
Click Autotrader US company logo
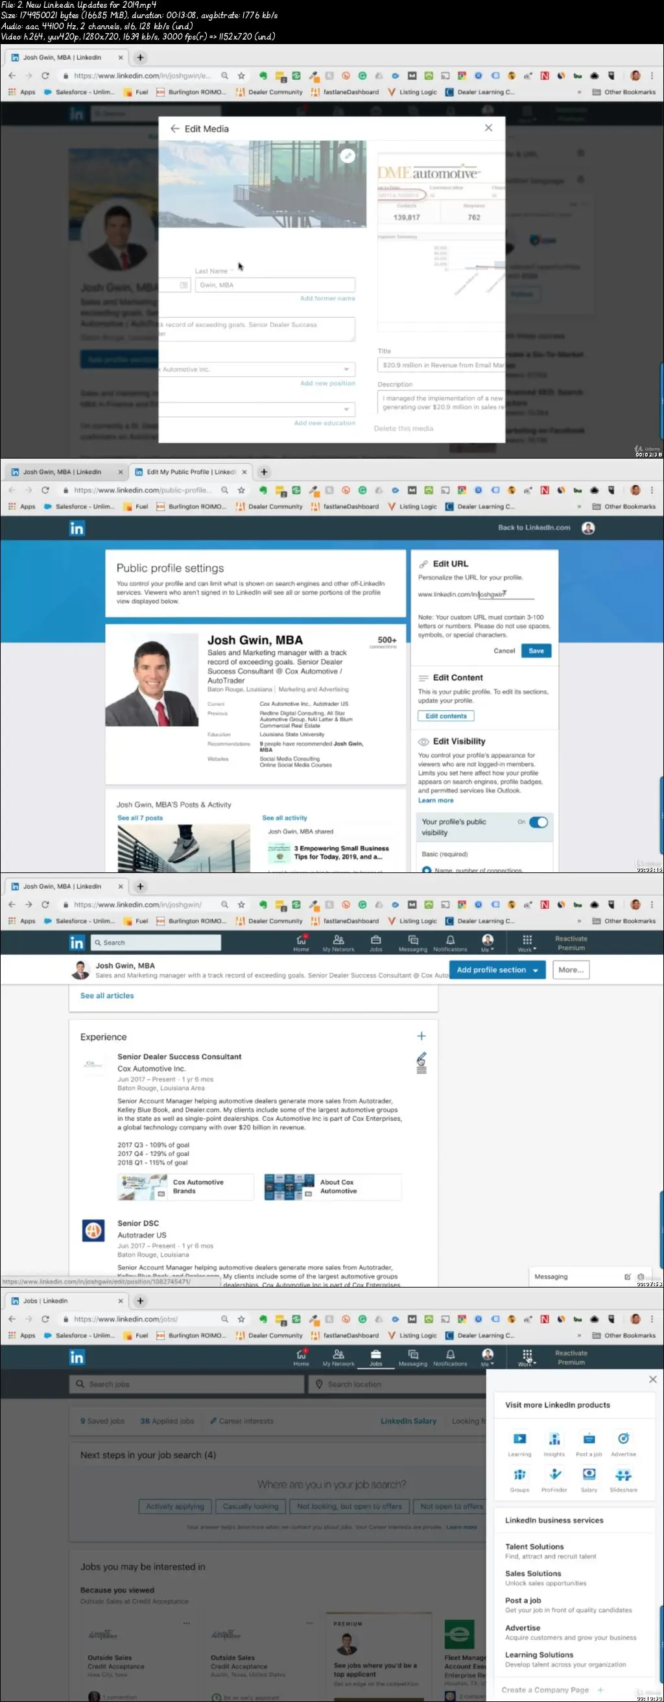coord(93,1230)
